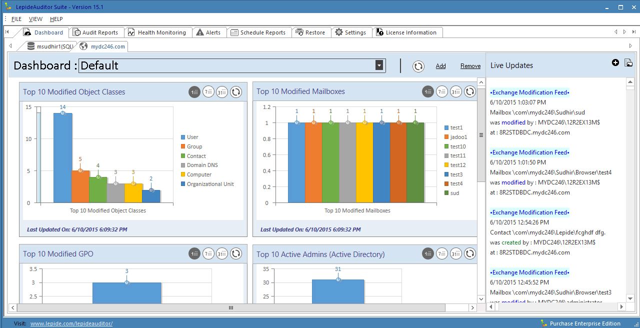Show 7-day view for Top 10 Modified GPO
This screenshot has width=640, height=328.
coord(208,254)
